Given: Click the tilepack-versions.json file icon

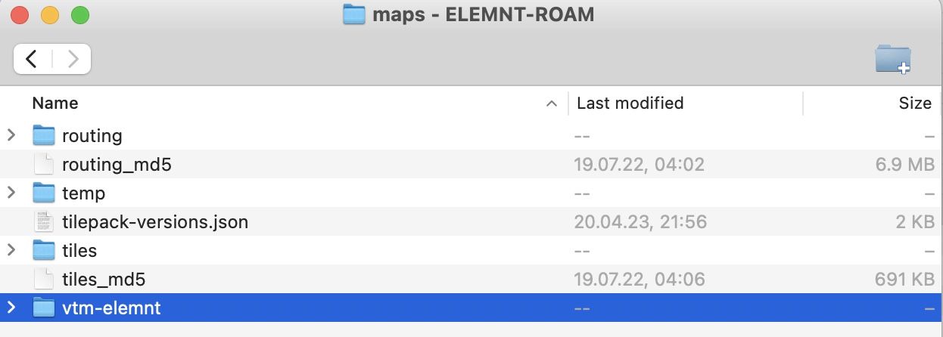Looking at the screenshot, I should click(45, 222).
